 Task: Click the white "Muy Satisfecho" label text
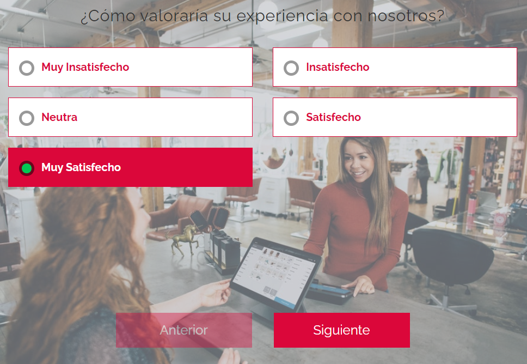click(x=81, y=167)
